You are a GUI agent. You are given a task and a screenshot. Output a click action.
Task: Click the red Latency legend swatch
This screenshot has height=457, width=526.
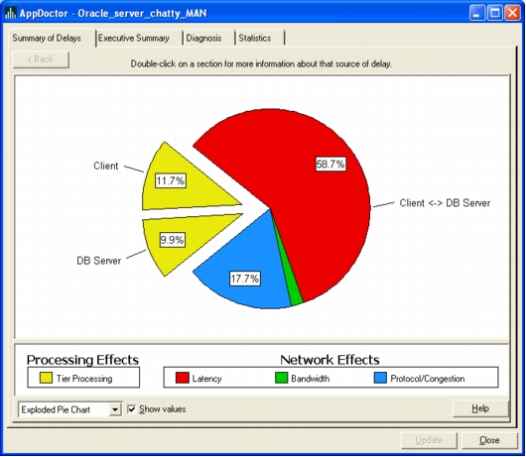click(183, 378)
